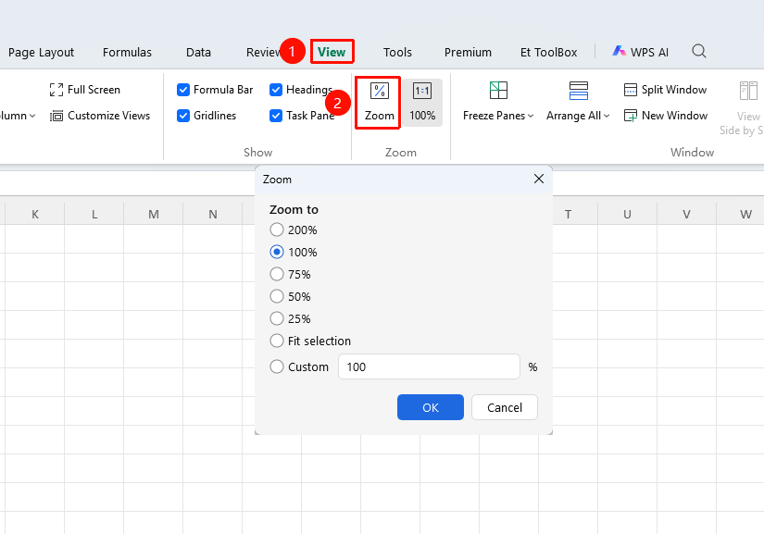Select the 25% zoom option
This screenshot has height=534, width=764.
(291, 319)
